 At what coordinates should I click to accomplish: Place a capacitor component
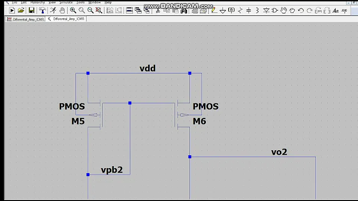[249, 10]
